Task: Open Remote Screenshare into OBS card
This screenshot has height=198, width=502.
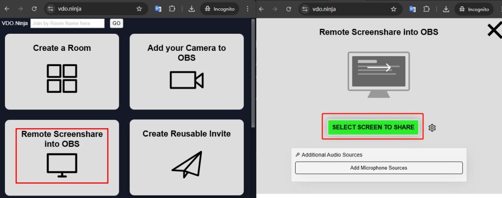Action: 62,158
